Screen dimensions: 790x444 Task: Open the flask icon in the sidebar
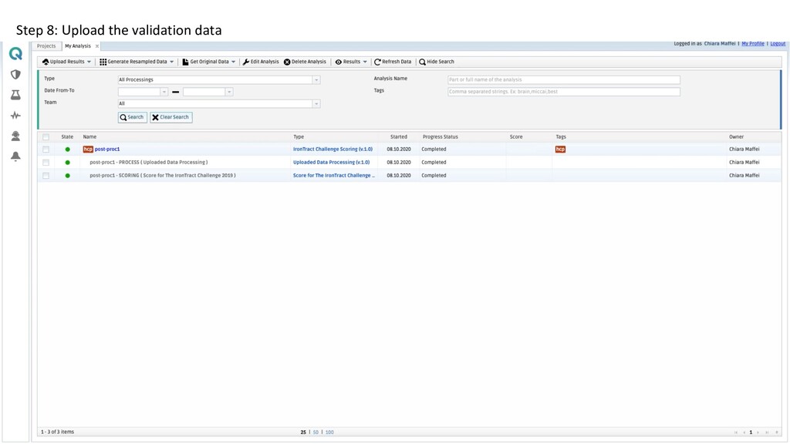tap(15, 95)
